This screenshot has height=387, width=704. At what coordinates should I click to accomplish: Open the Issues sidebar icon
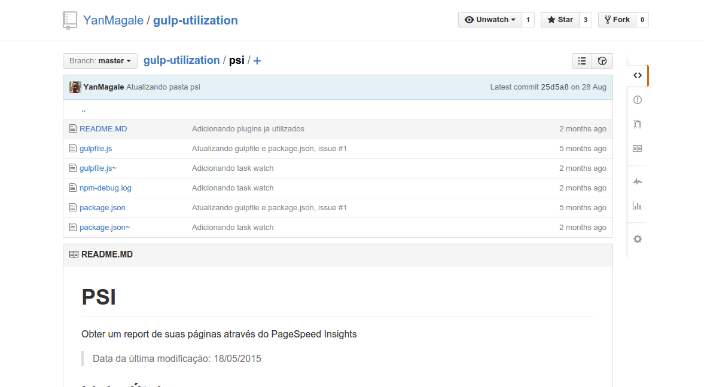[638, 100]
